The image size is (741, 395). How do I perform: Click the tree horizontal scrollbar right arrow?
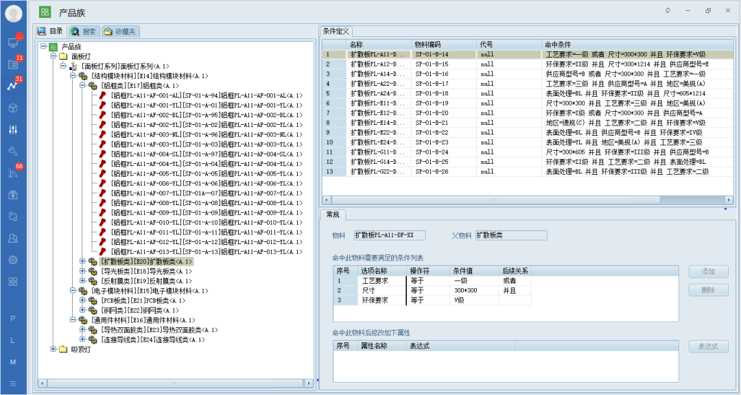(x=309, y=383)
